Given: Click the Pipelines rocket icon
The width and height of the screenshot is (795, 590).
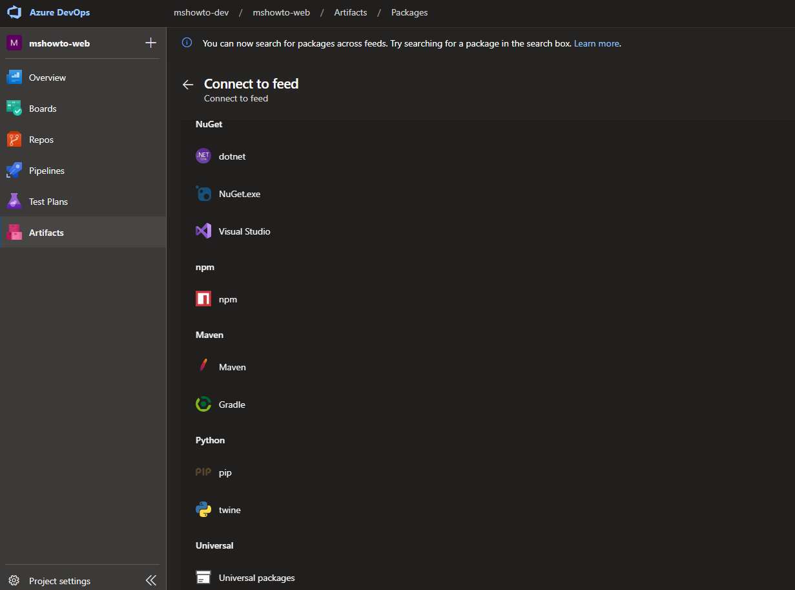Looking at the screenshot, I should click(x=14, y=171).
